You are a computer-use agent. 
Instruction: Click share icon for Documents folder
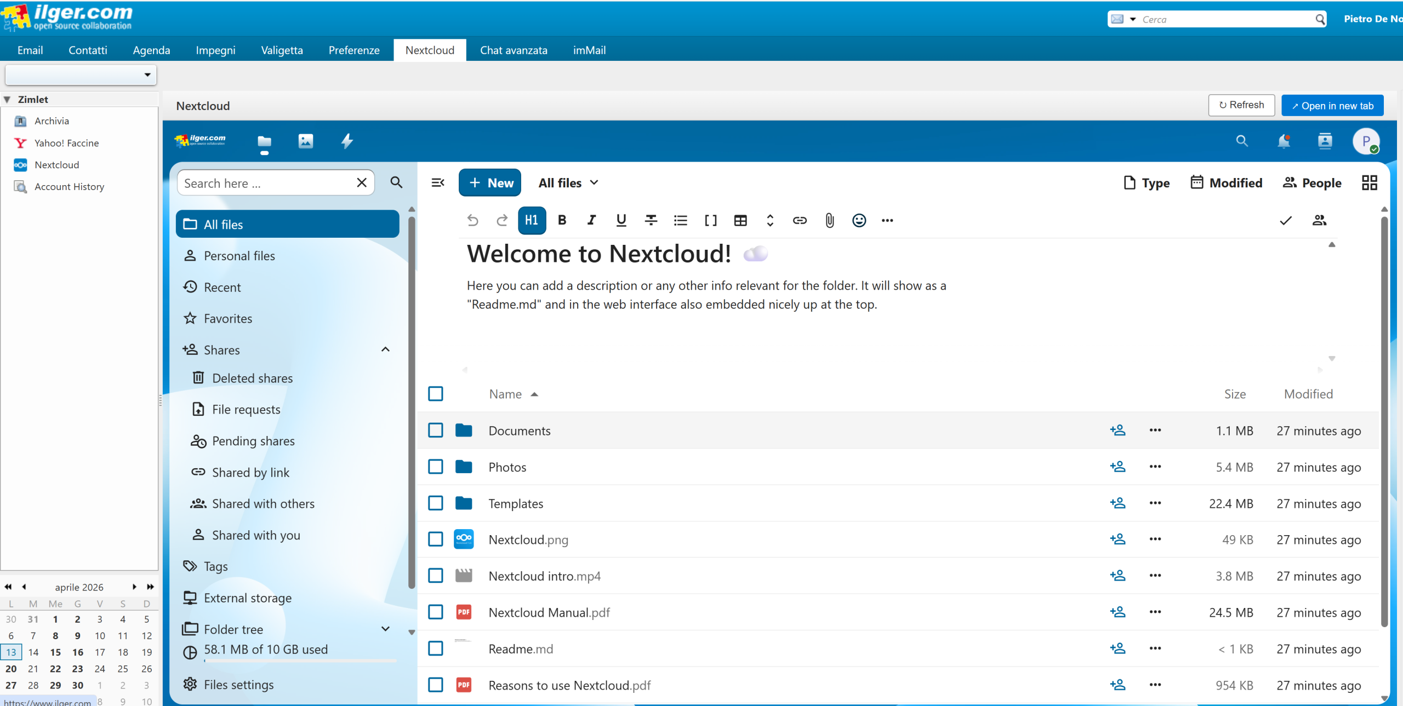(x=1117, y=431)
